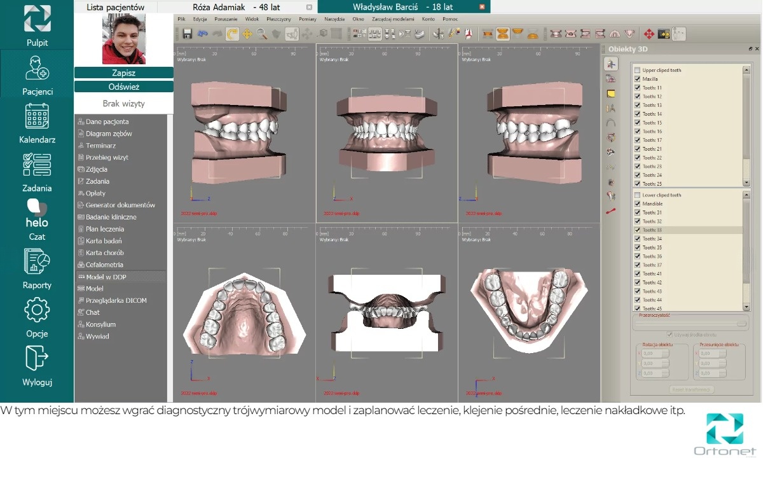The height and width of the screenshot is (493, 768).
Task: Click the save floppy disk toolbar icon
Action: (188, 34)
